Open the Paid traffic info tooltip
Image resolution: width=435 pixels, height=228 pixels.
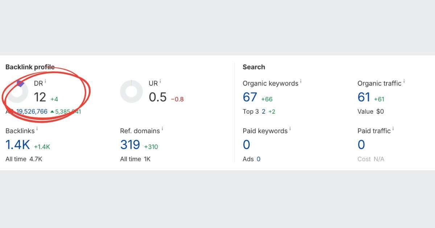tap(393, 128)
